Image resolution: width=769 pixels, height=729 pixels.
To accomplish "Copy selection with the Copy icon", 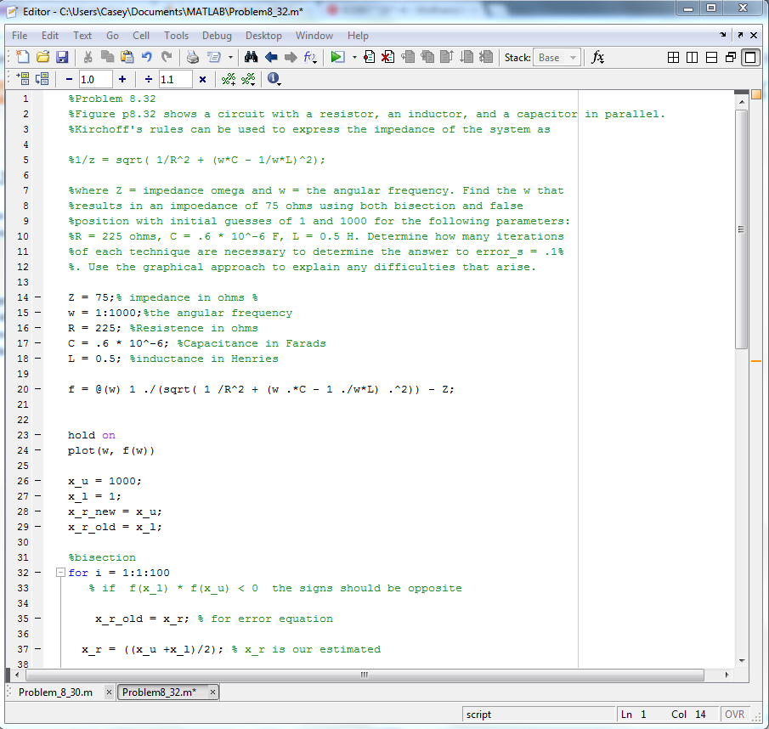I will click(107, 58).
